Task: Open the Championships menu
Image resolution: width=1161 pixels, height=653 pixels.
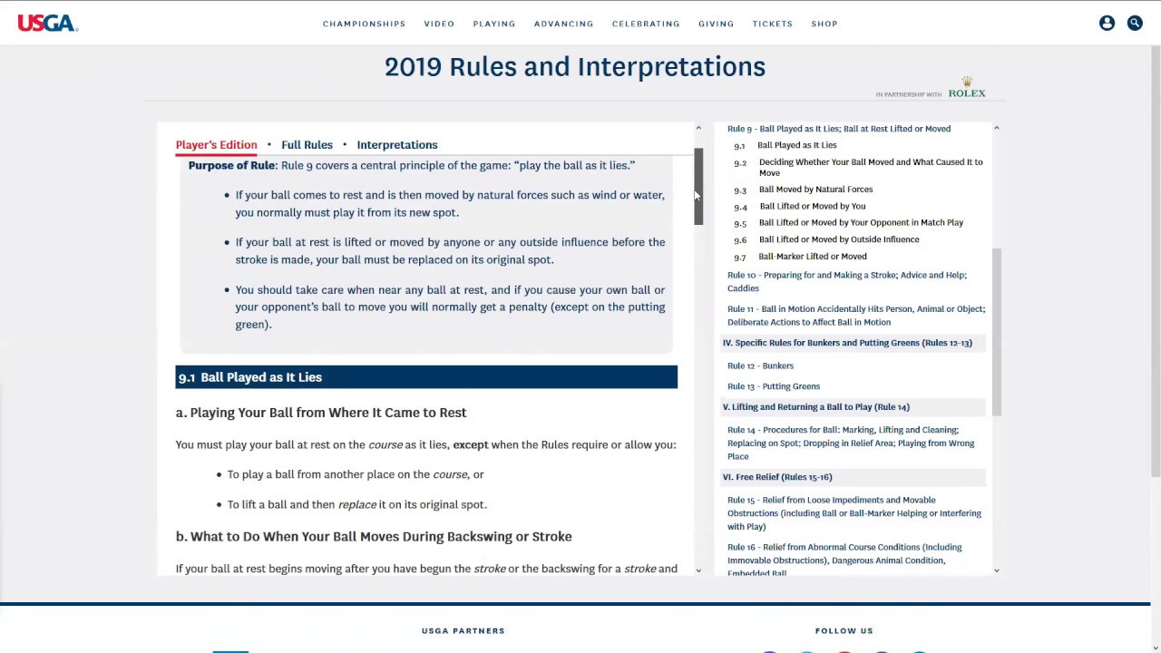Action: coord(364,24)
